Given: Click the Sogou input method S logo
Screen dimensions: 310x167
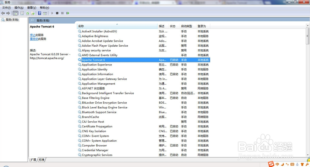Looking at the screenshot, I should pos(271,164).
